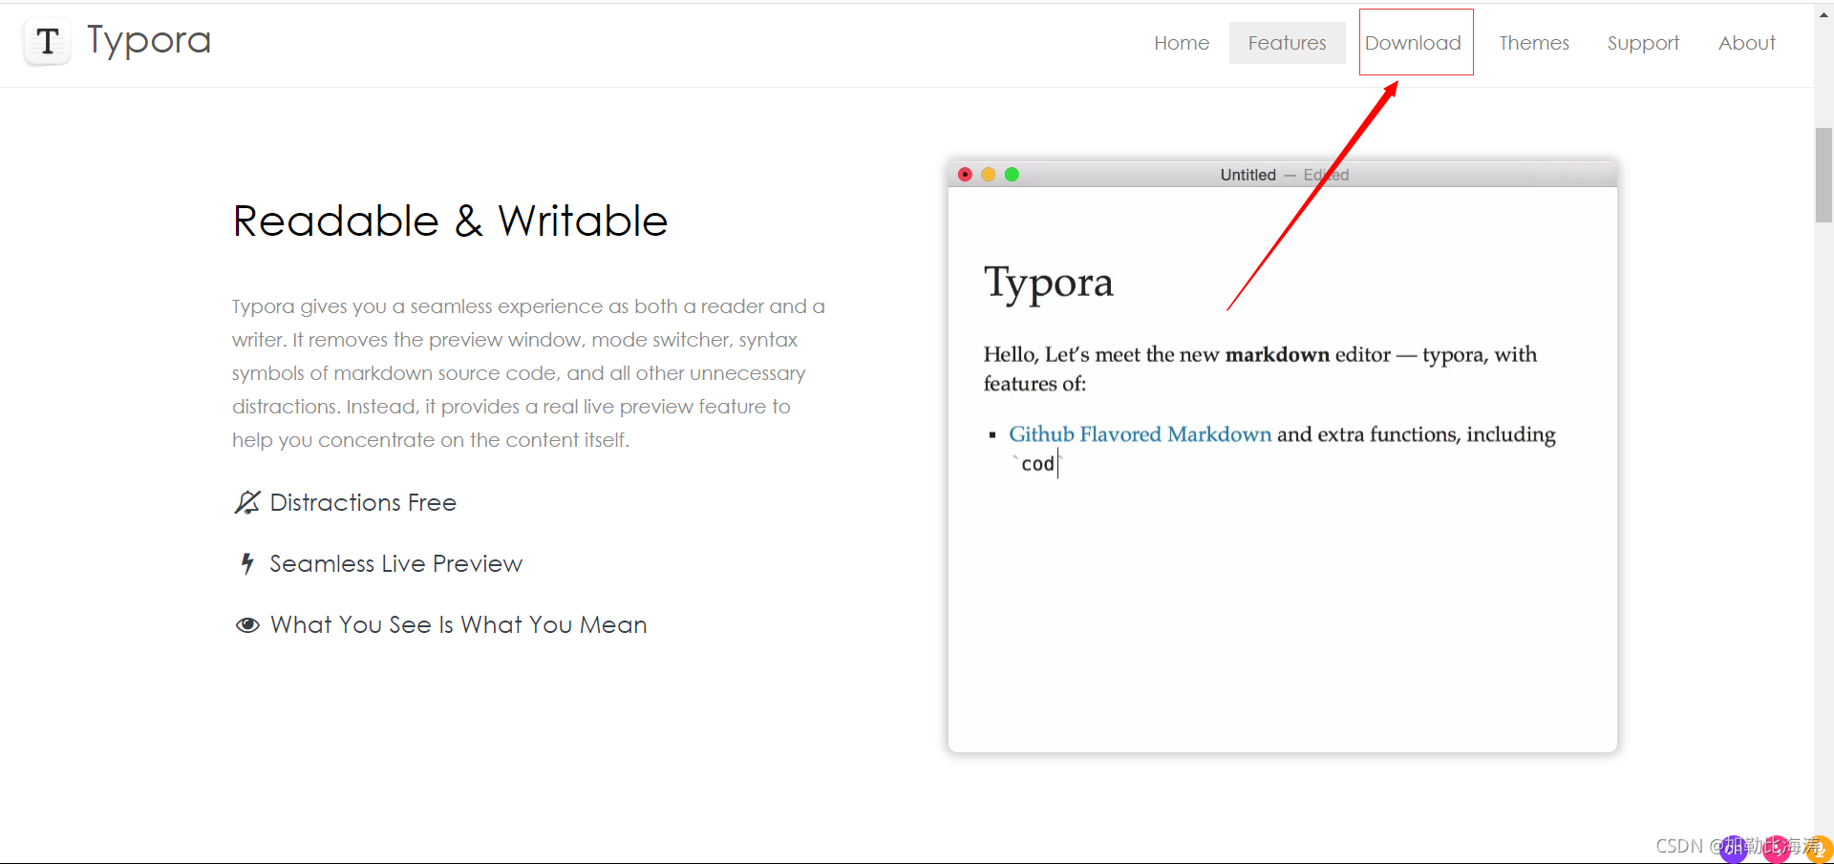
Task: Click the red close dot in demo window
Action: (x=965, y=174)
